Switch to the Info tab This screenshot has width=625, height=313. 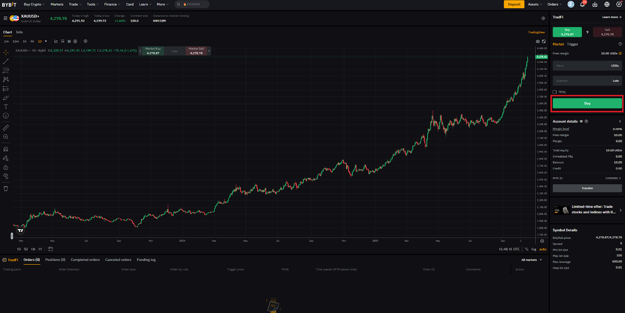20,32
